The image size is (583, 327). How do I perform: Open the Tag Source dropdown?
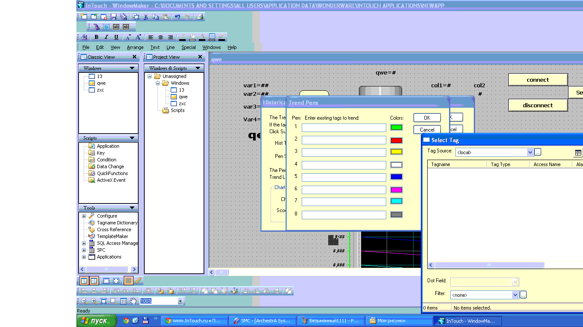[x=530, y=152]
